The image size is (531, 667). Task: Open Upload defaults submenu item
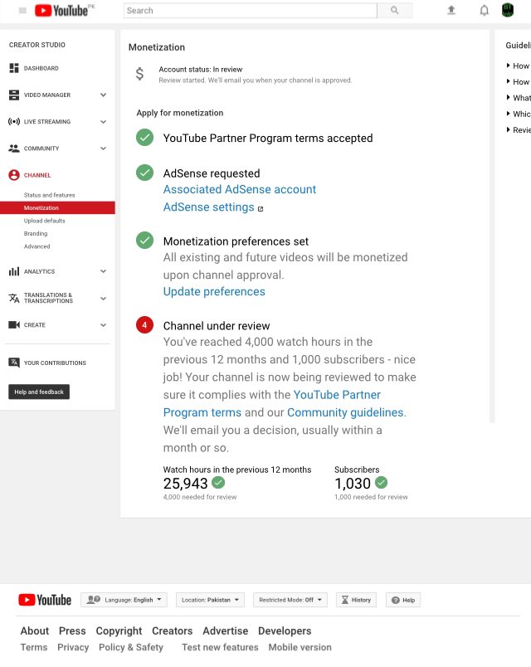[x=44, y=221]
